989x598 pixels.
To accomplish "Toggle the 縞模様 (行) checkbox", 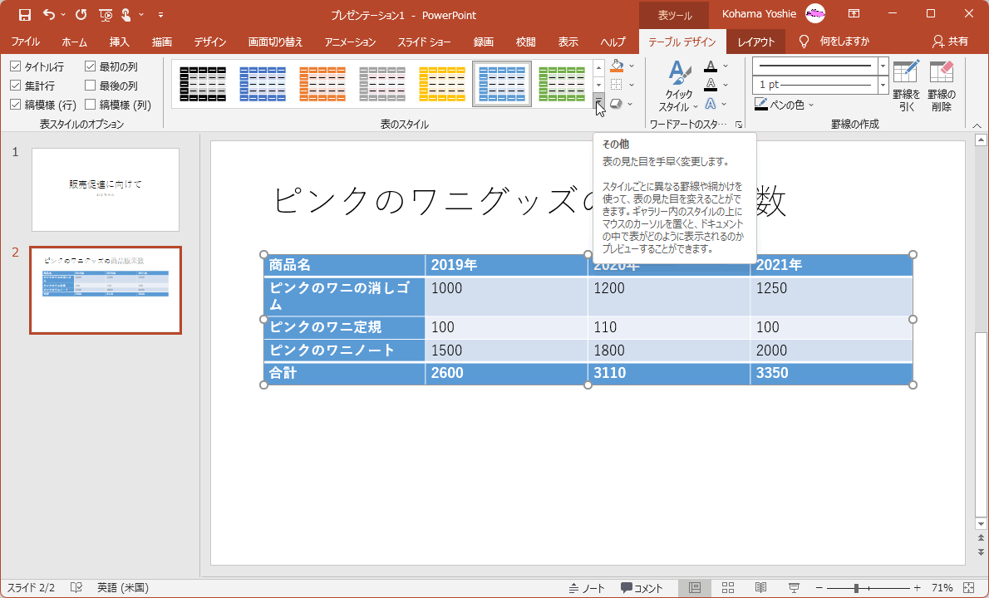I will pos(16,105).
